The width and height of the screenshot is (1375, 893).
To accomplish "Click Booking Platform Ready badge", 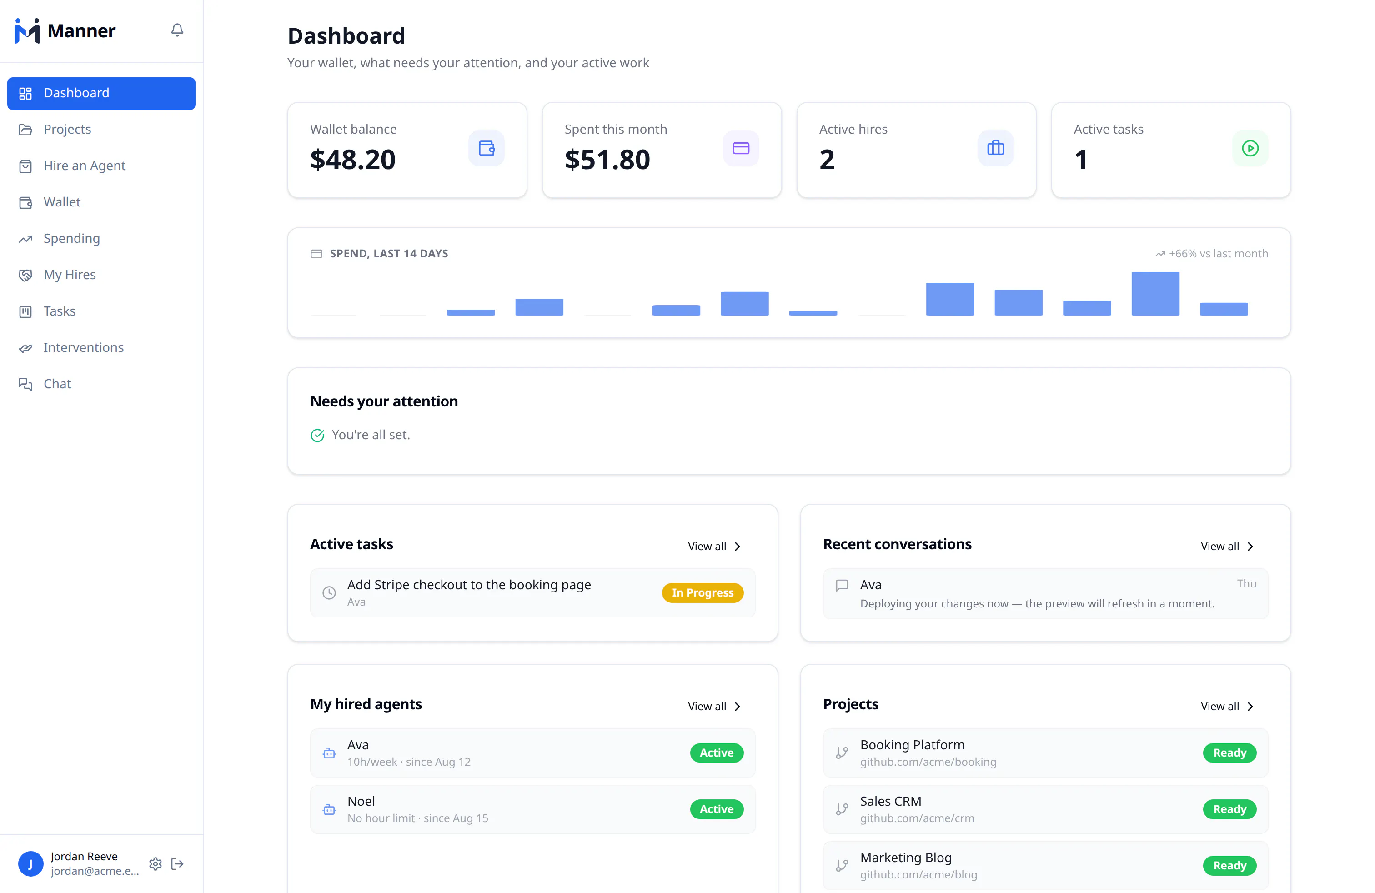I will [1230, 753].
